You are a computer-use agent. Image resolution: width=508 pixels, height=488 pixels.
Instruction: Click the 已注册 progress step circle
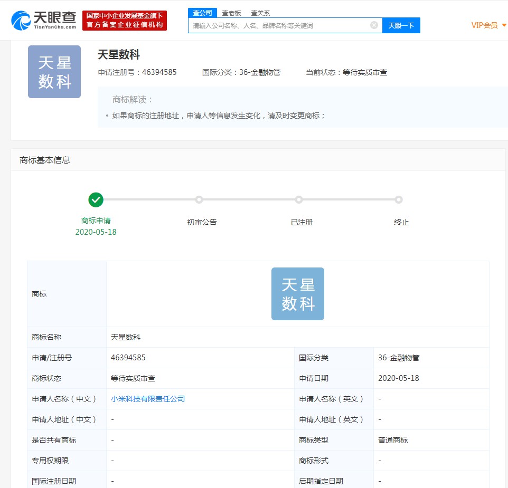pyautogui.click(x=299, y=199)
